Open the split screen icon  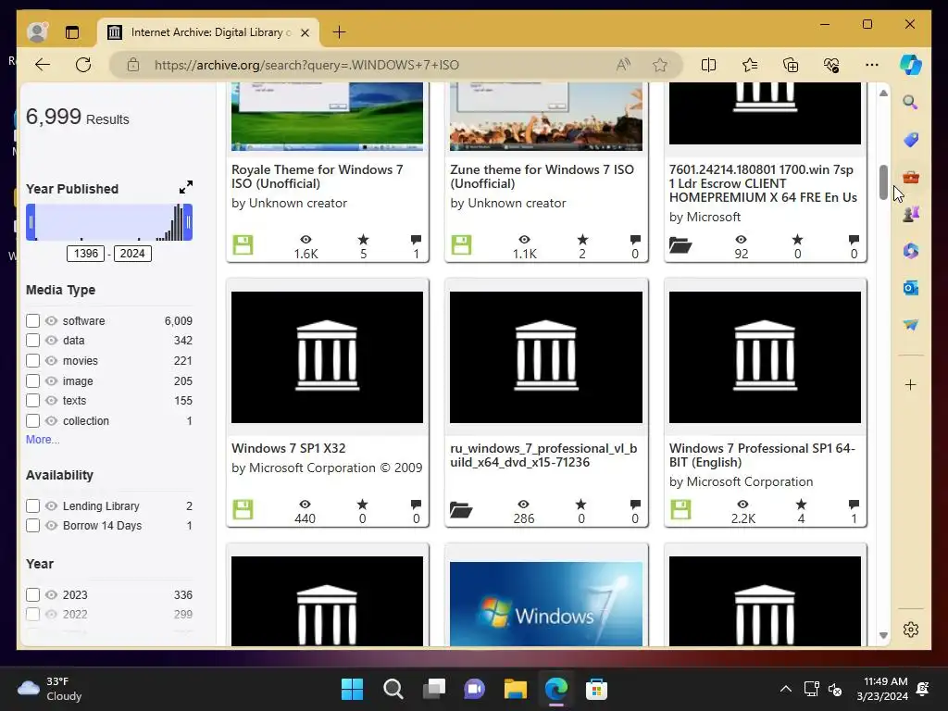click(708, 65)
